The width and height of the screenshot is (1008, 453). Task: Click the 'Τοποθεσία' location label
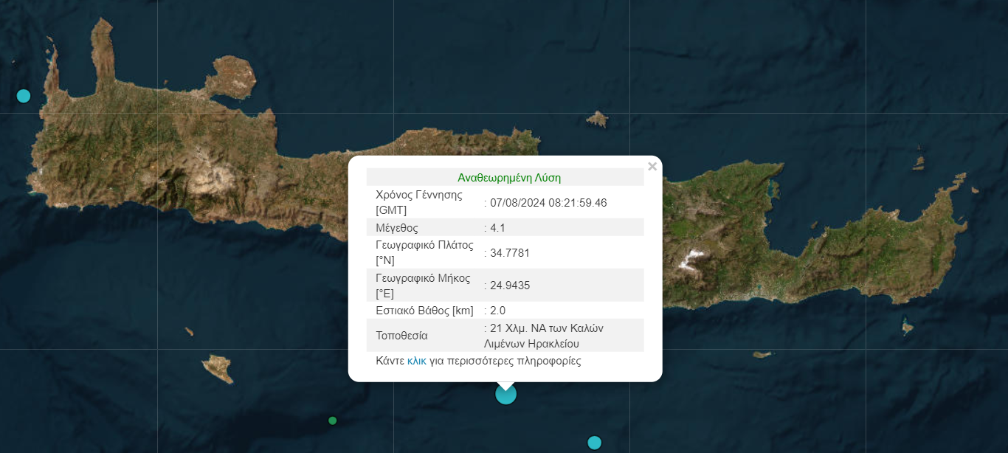tap(401, 335)
